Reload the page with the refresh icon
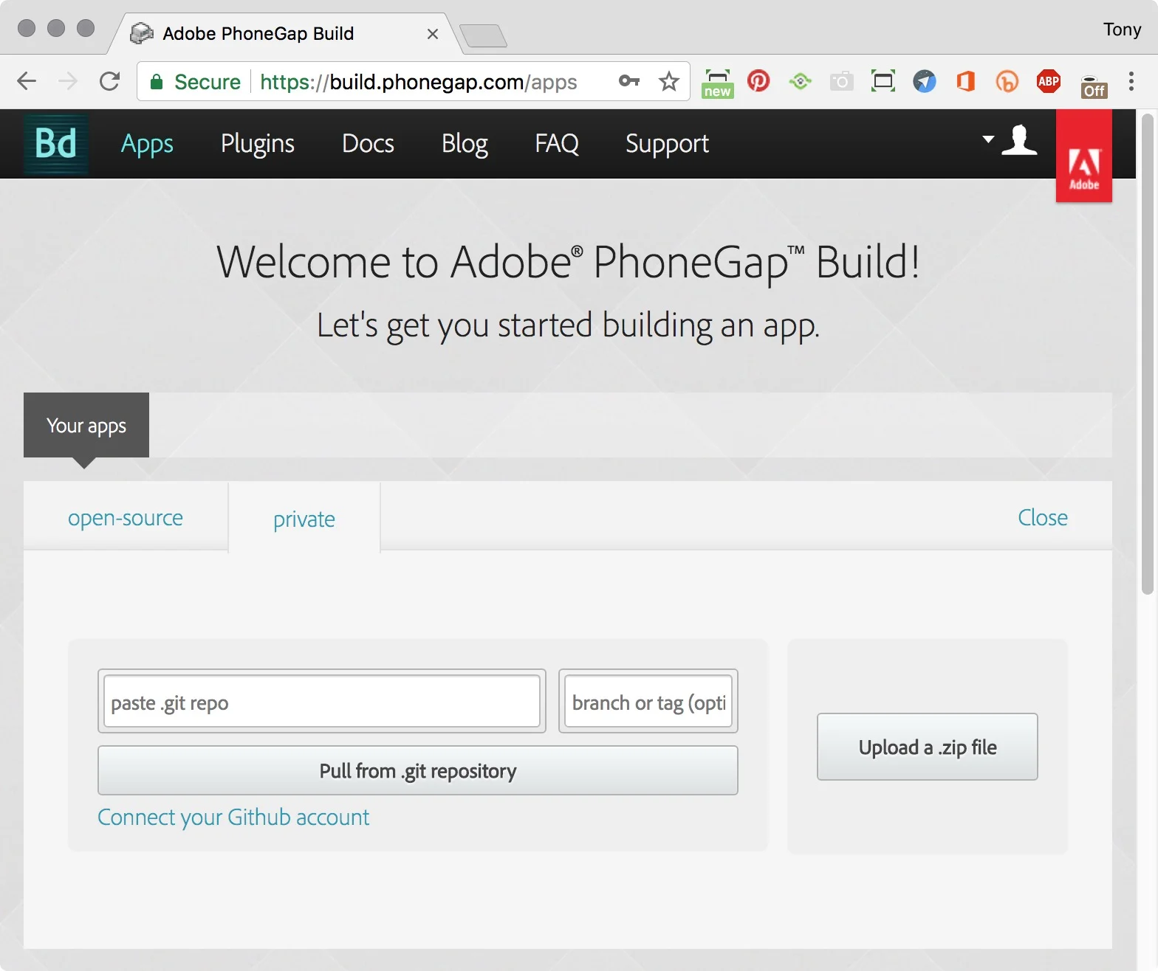Screen dimensions: 1158x971 [109, 81]
